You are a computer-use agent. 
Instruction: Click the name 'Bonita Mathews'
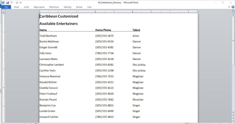[x=49, y=42]
